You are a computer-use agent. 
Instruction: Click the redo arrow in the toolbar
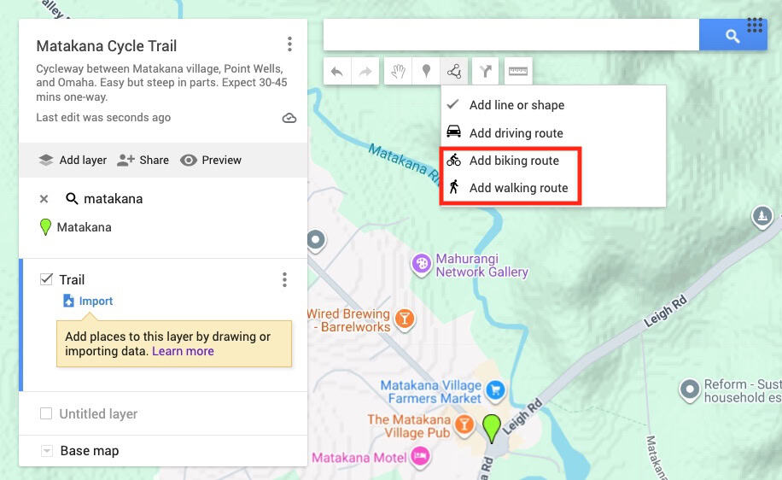(365, 72)
